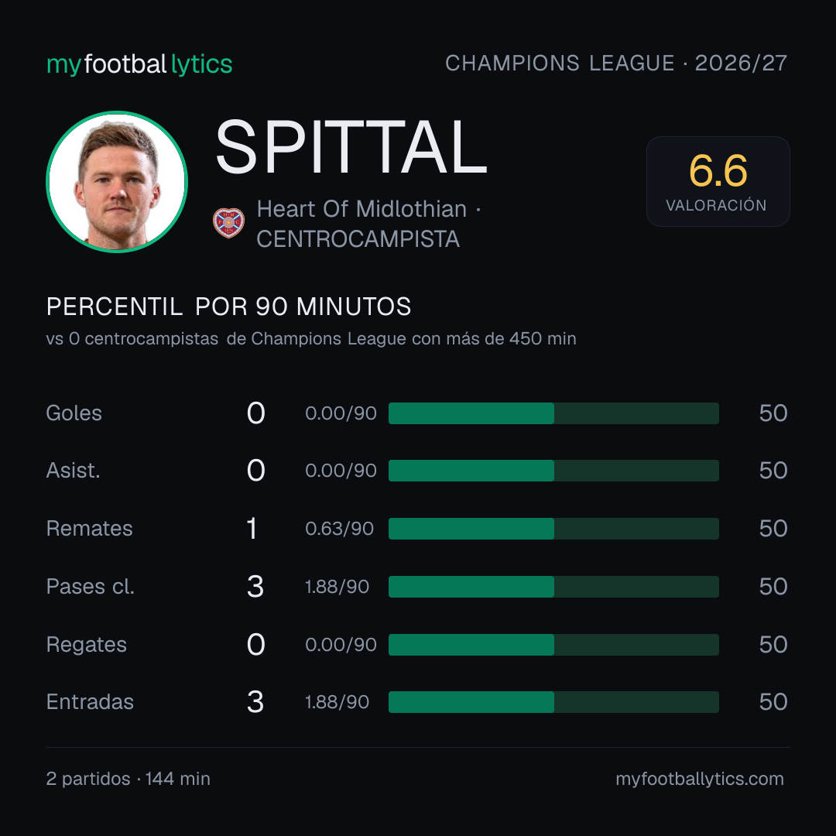Select the Champions League 2026/27 header

616,63
